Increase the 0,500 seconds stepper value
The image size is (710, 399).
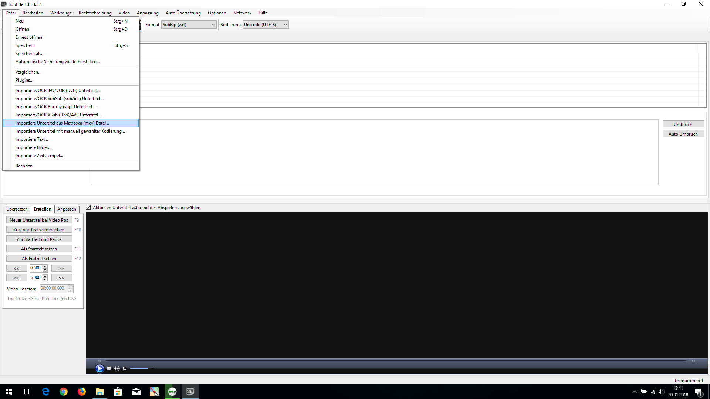pos(45,266)
